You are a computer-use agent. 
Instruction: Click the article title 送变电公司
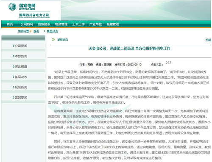tap(129, 49)
